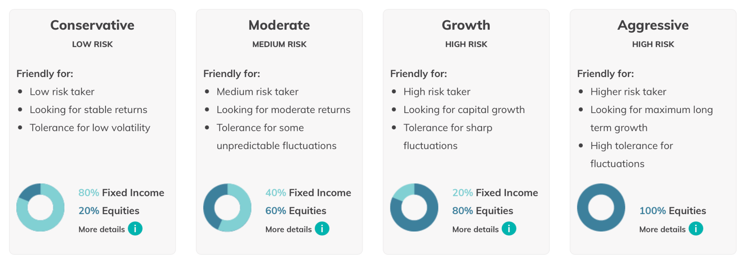Click the 60% Equities label
The height and width of the screenshot is (261, 745).
point(296,211)
